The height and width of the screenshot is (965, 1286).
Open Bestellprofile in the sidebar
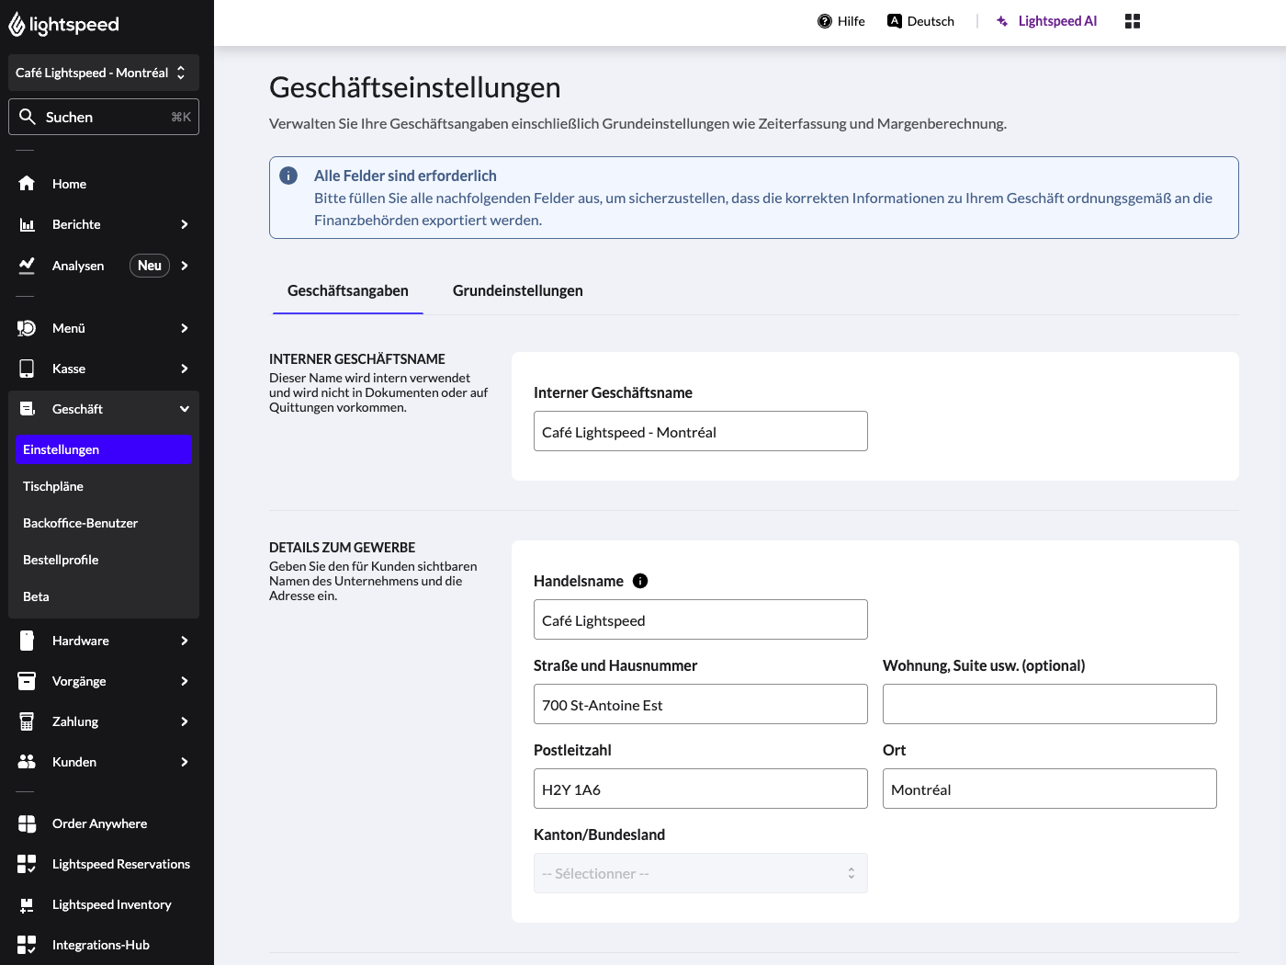(x=104, y=560)
